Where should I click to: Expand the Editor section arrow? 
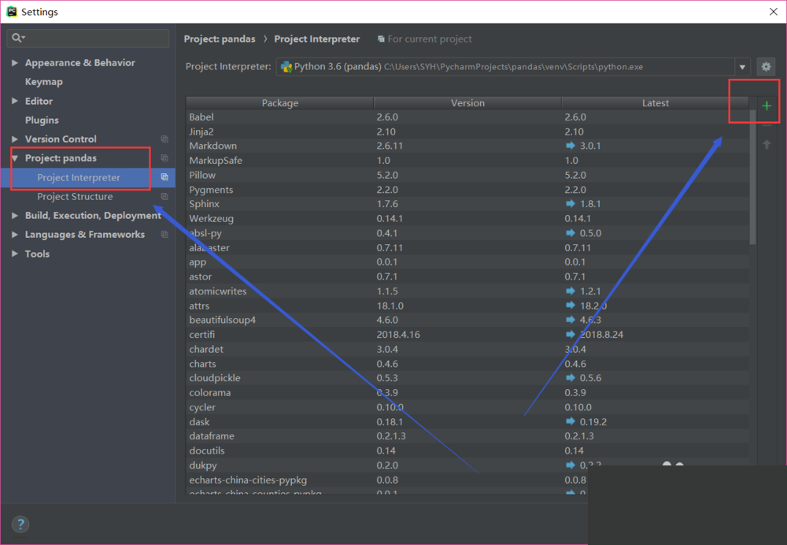coord(14,101)
